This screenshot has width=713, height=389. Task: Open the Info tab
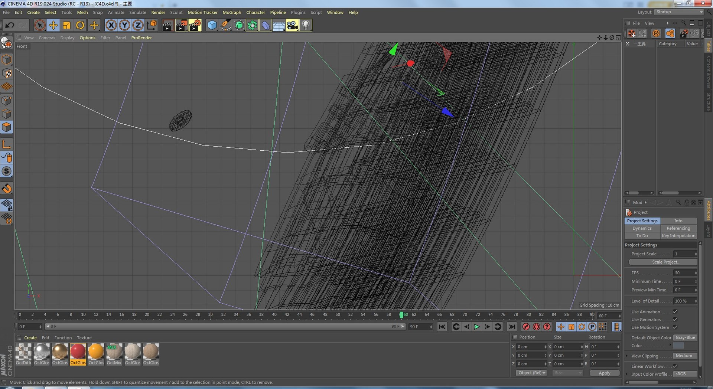[x=678, y=221]
